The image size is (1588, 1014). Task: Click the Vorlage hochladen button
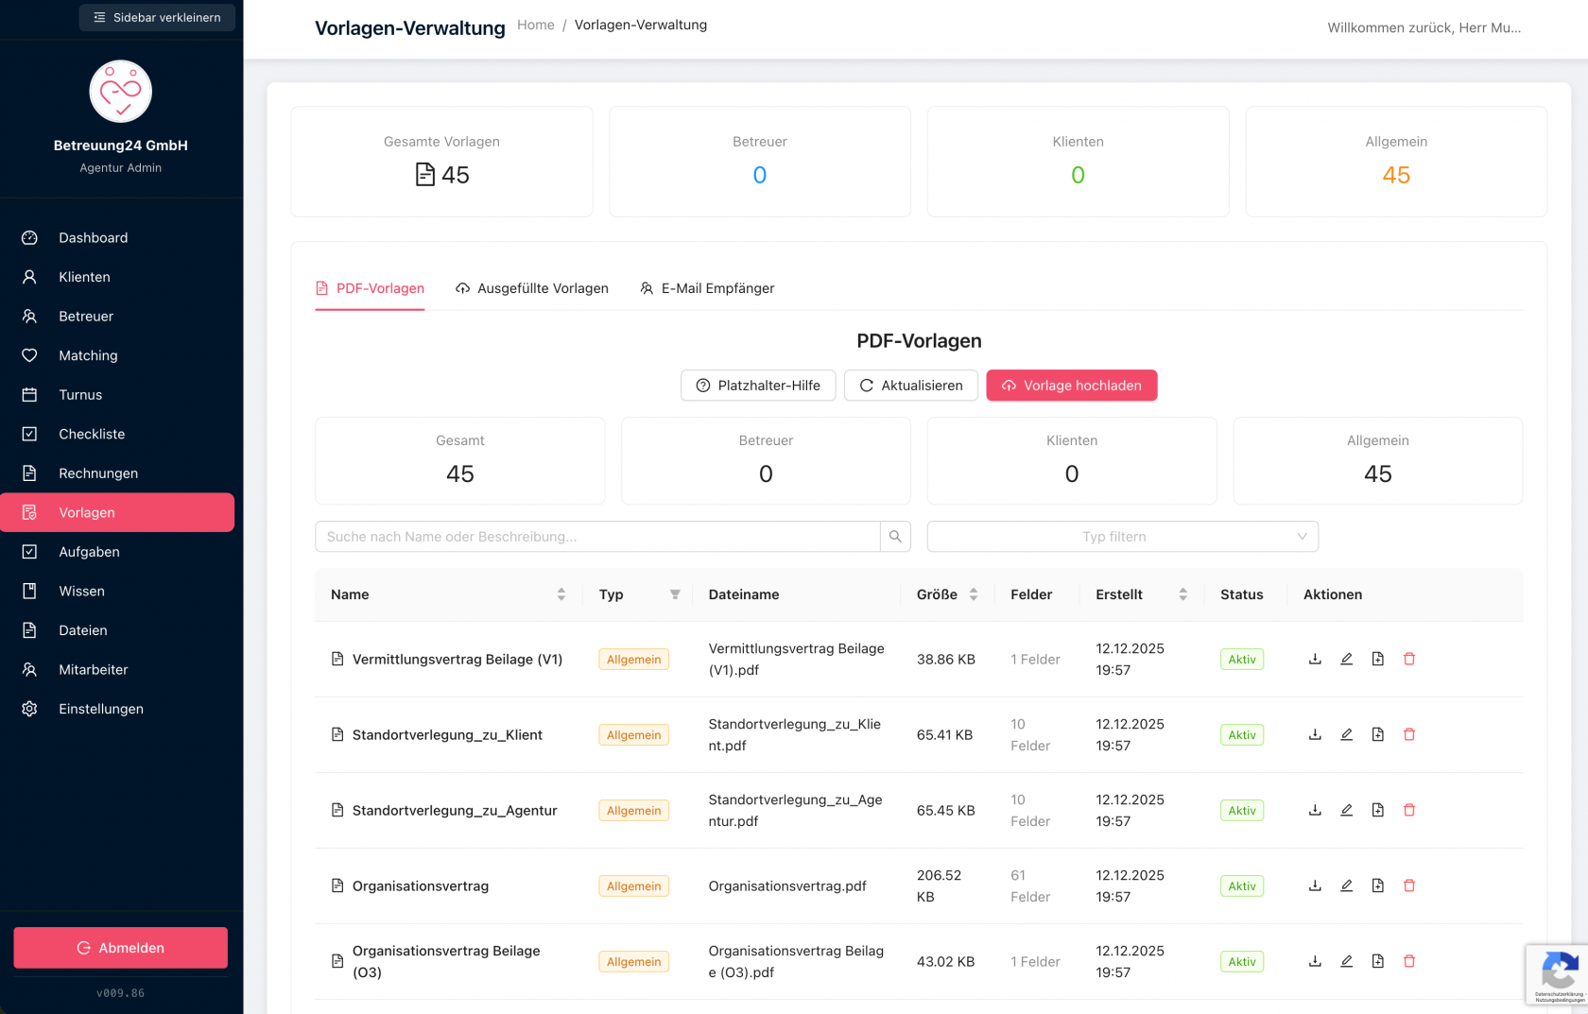point(1071,386)
